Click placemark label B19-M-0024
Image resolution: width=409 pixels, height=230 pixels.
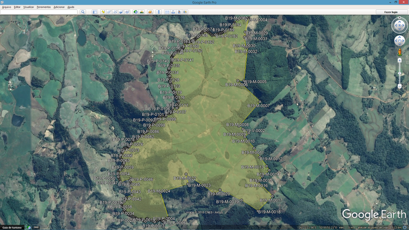[x=159, y=191]
